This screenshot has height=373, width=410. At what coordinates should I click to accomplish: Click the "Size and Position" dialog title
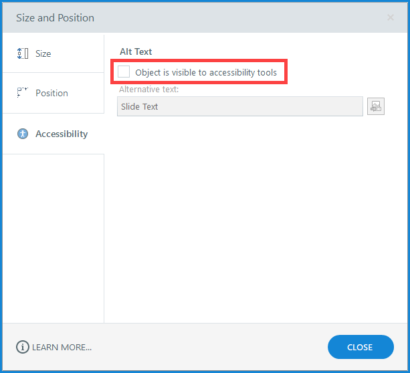point(55,17)
